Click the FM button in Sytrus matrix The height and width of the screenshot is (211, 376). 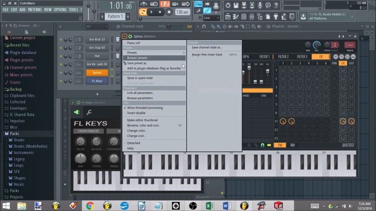(280, 145)
